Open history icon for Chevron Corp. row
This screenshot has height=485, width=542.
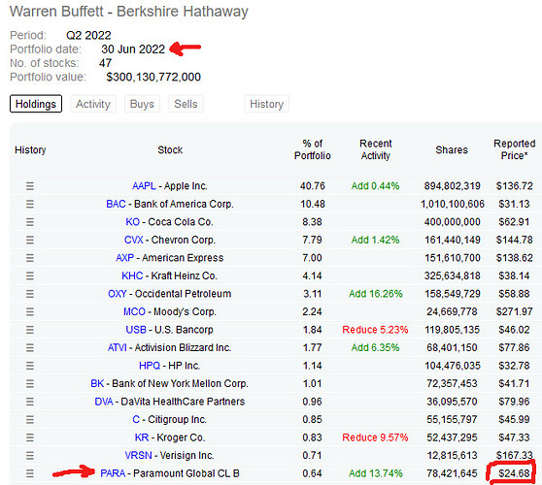(x=30, y=240)
